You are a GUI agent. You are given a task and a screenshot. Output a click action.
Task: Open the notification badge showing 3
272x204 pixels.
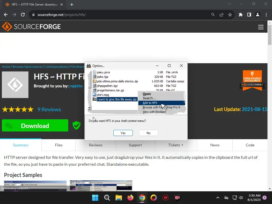tap(265, 197)
